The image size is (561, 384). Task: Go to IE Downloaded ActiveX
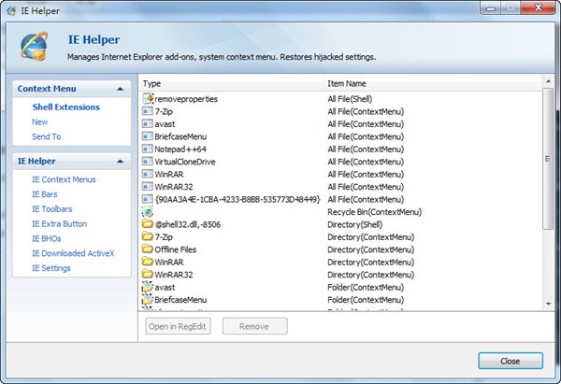pyautogui.click(x=72, y=254)
